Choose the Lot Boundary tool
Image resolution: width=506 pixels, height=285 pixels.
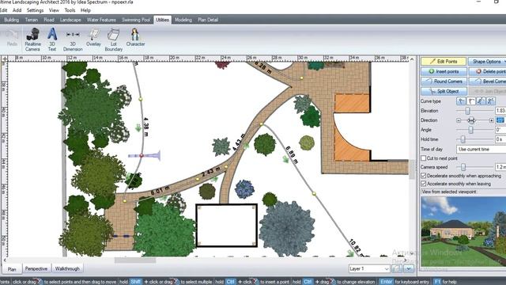tap(114, 40)
